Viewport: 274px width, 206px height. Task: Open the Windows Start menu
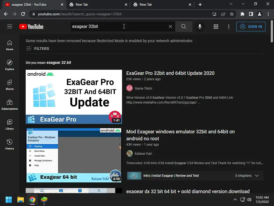[9, 200]
